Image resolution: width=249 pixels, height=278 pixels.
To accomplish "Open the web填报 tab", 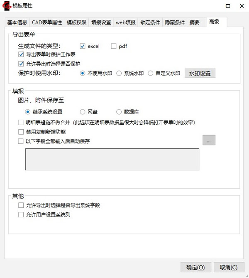I will (125, 22).
